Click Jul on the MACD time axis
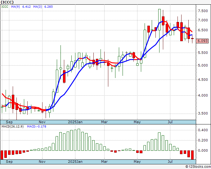This screenshot has height=169, width=211. (x=170, y=162)
